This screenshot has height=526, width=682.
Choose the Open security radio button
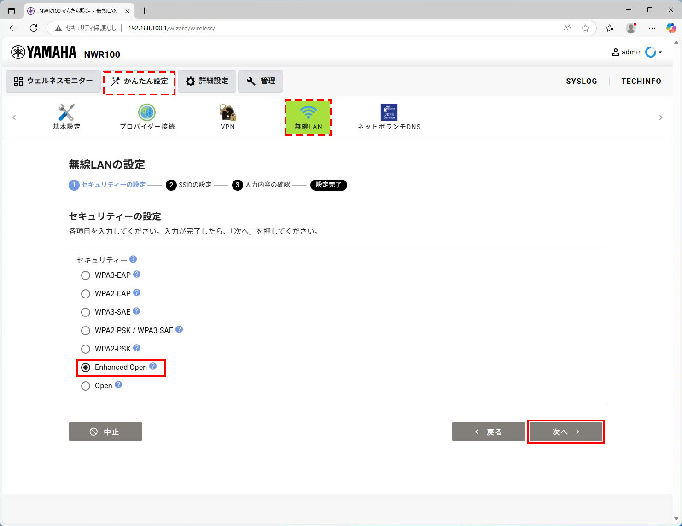[x=86, y=386]
